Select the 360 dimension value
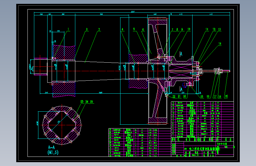 (63, 14)
